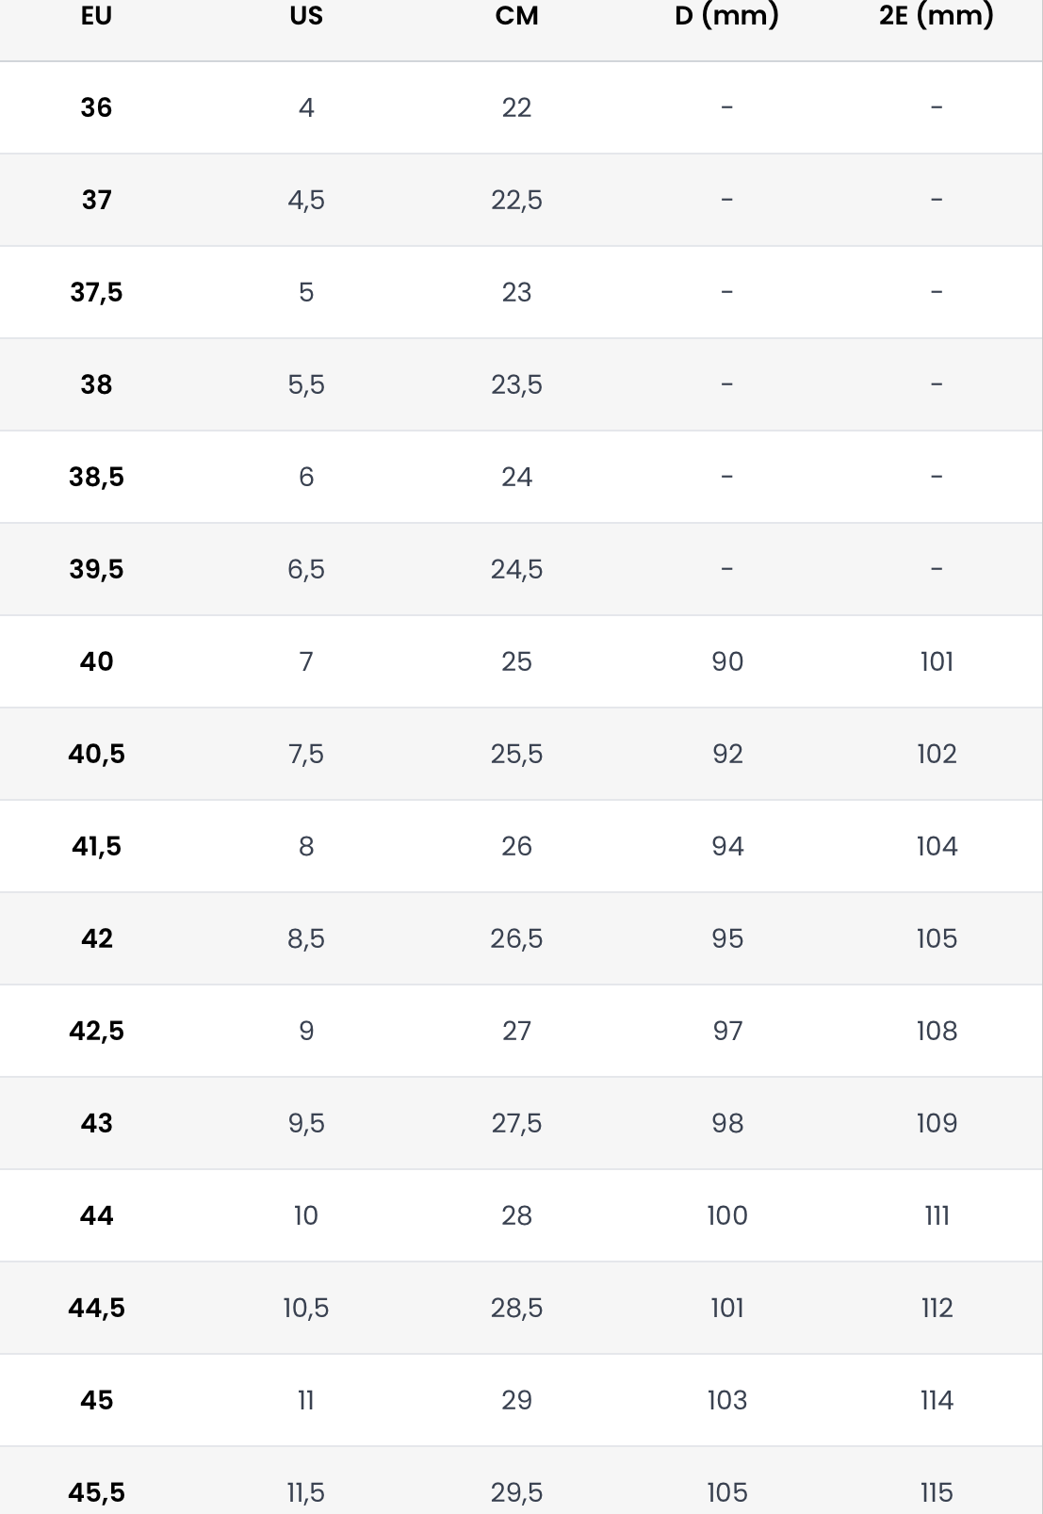Screen dimensions: 1043x1514
Task: Select the 2E (mm) column header
Action: (x=937, y=16)
